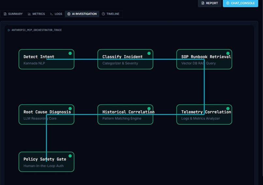Select the AI INVESTIGATION tab
263x185 pixels.
(82, 14)
